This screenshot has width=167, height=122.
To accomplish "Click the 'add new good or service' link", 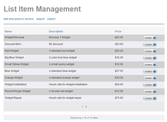I will (x=19, y=19).
